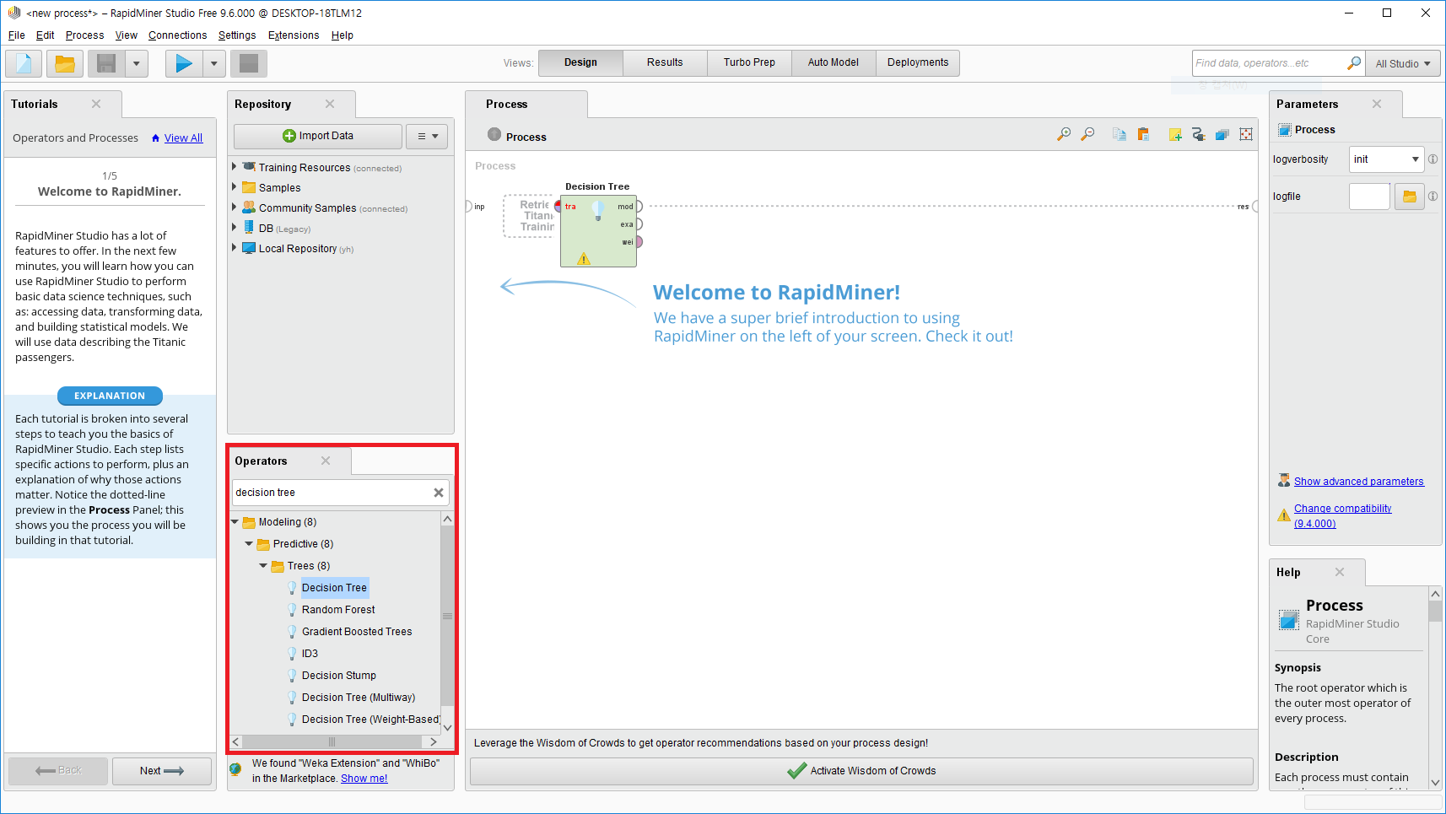Click the auto-wire plug icon
The width and height of the screenshot is (1446, 814).
[1198, 134]
